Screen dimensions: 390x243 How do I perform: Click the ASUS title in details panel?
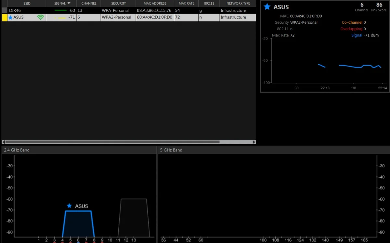(x=281, y=7)
